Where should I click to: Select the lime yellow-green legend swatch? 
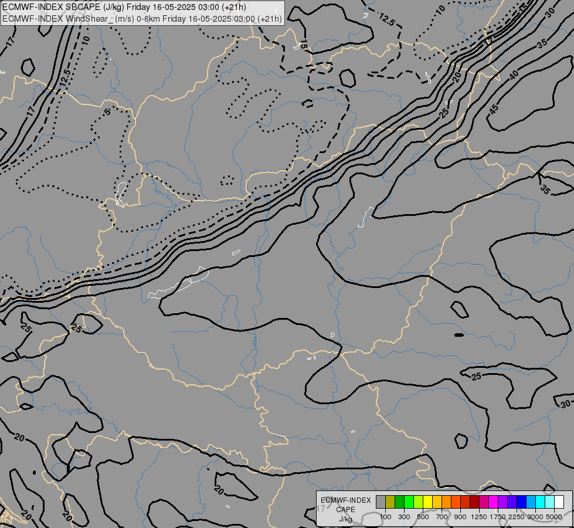pos(419,502)
